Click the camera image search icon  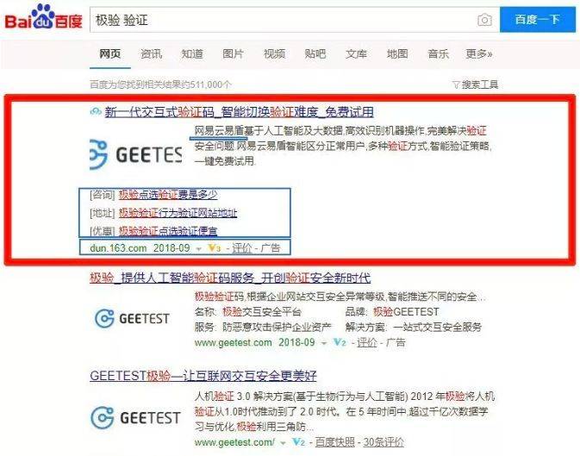(484, 20)
